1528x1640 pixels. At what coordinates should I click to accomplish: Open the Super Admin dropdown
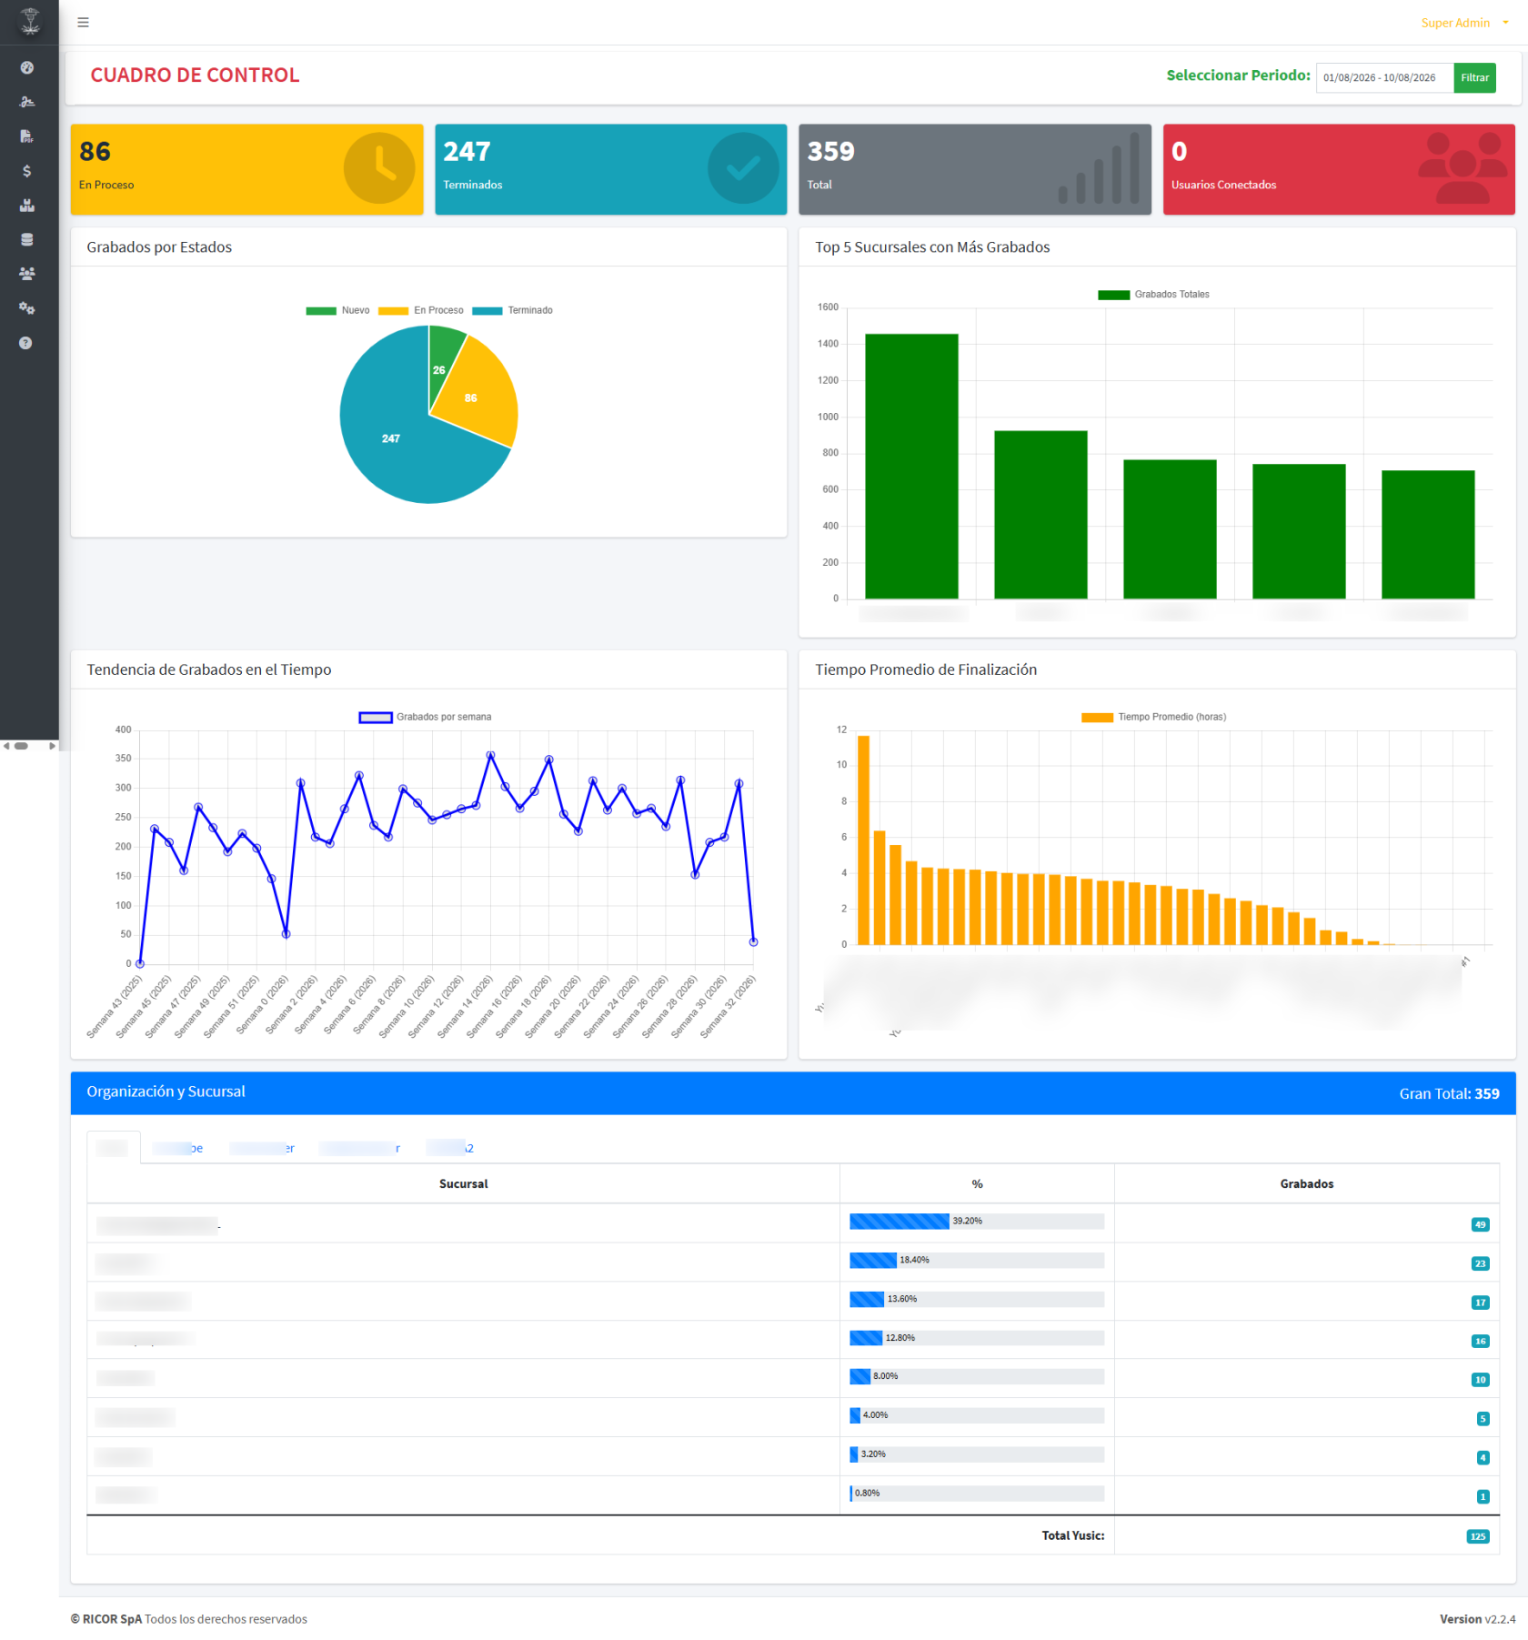pyautogui.click(x=1463, y=23)
